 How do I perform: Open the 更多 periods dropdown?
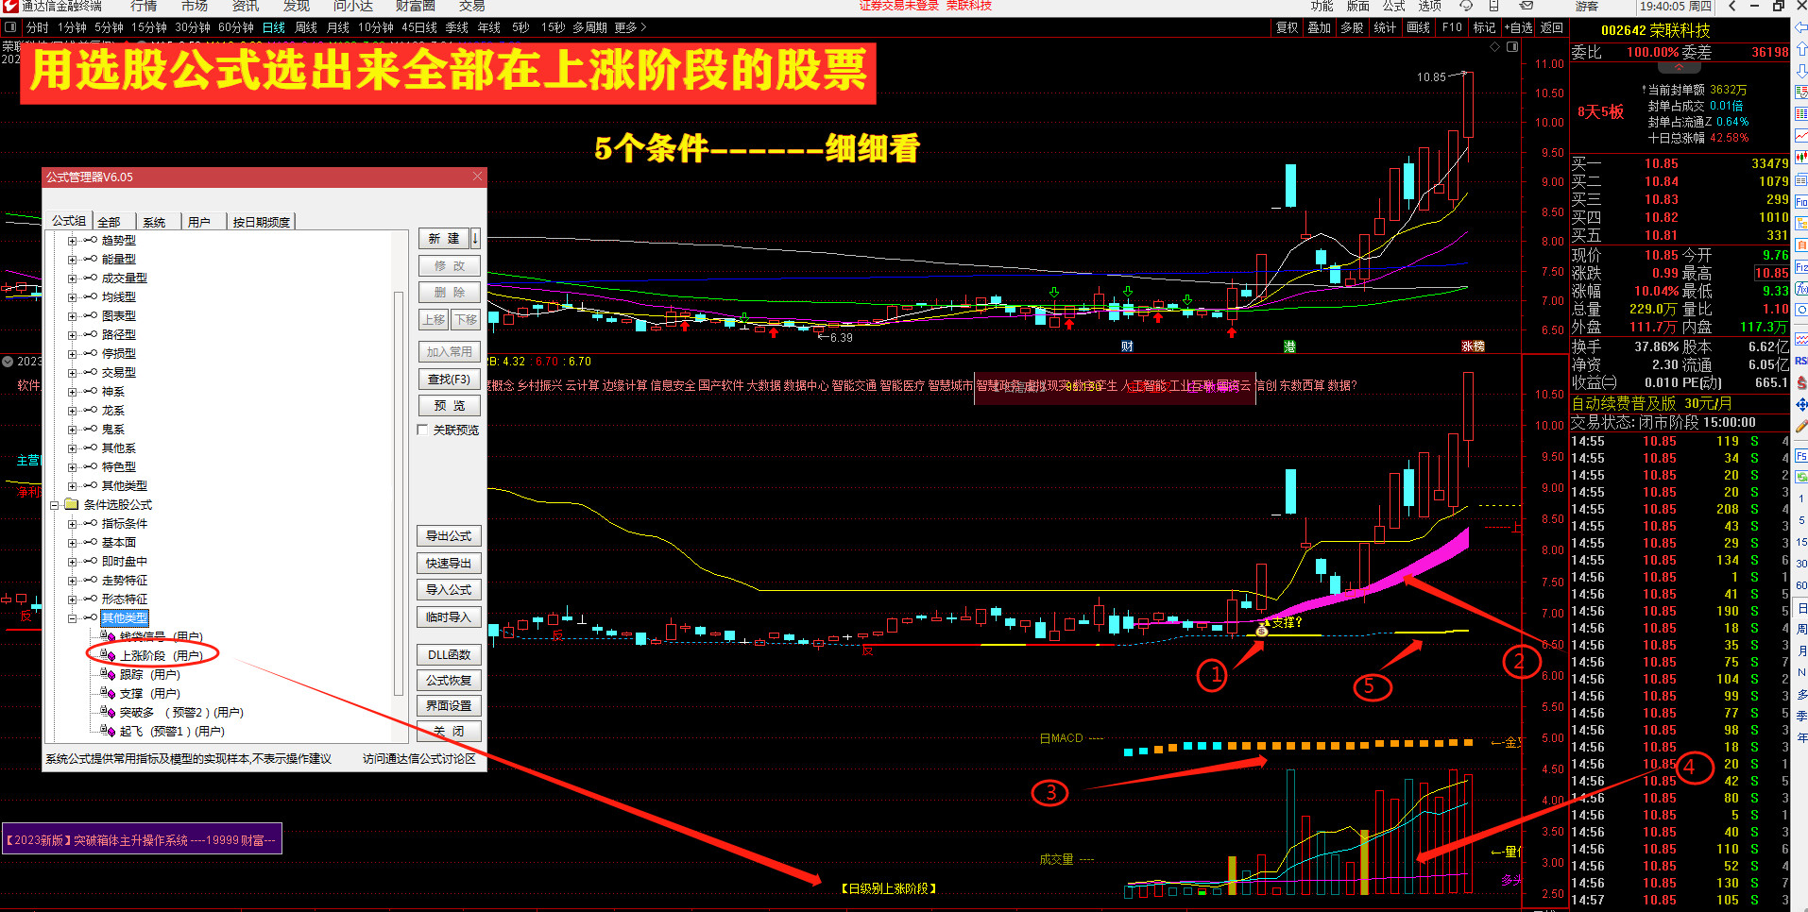coord(630,27)
